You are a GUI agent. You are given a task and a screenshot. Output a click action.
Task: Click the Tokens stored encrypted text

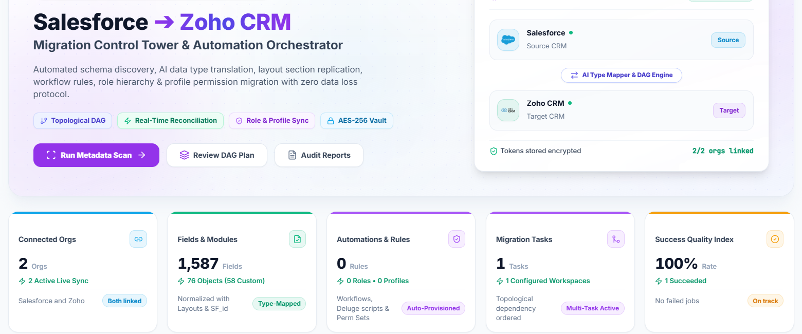541,151
